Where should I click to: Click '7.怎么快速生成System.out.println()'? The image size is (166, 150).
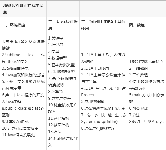pyautogui.click(x=103, y=118)
